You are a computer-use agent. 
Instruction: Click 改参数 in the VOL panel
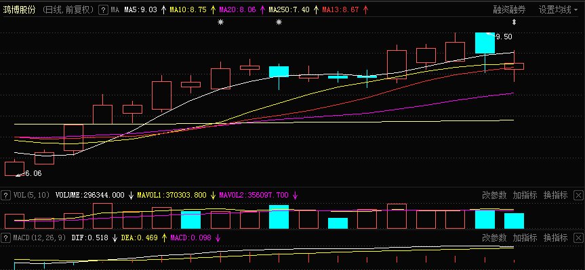[x=494, y=195]
